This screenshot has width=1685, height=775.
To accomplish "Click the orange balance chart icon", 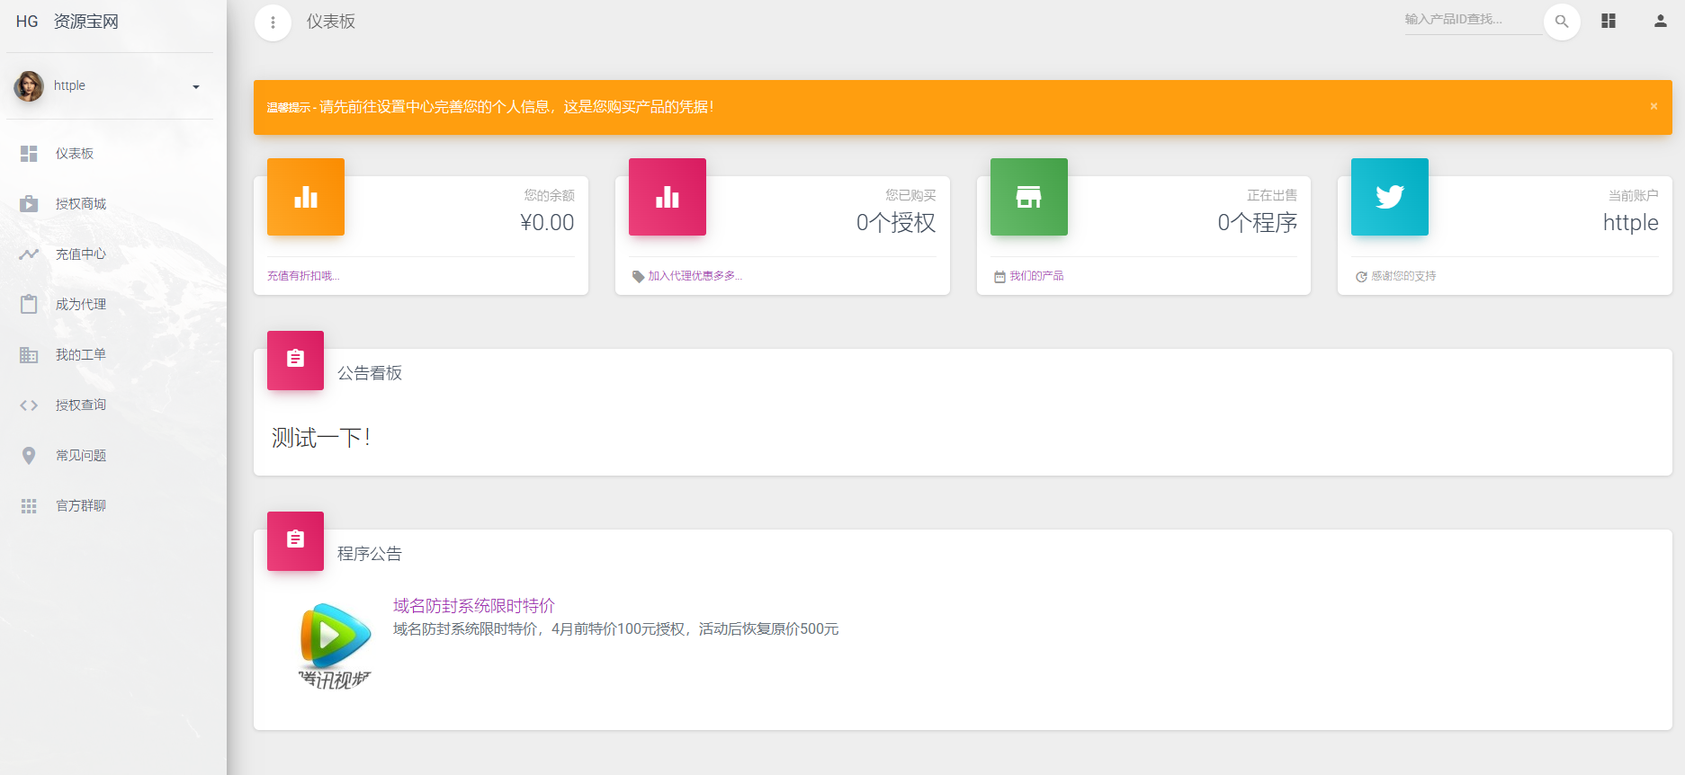I will point(306,197).
